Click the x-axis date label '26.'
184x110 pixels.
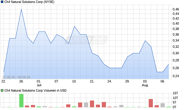[x=21, y=81]
